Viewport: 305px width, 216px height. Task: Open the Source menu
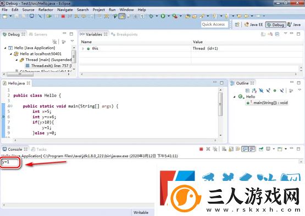click(x=28, y=10)
